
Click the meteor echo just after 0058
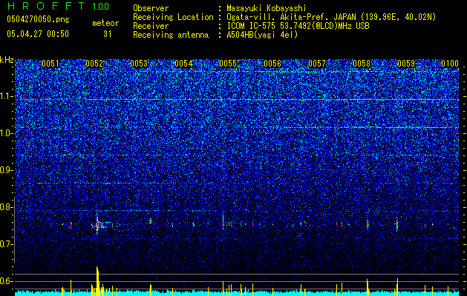coord(368,224)
